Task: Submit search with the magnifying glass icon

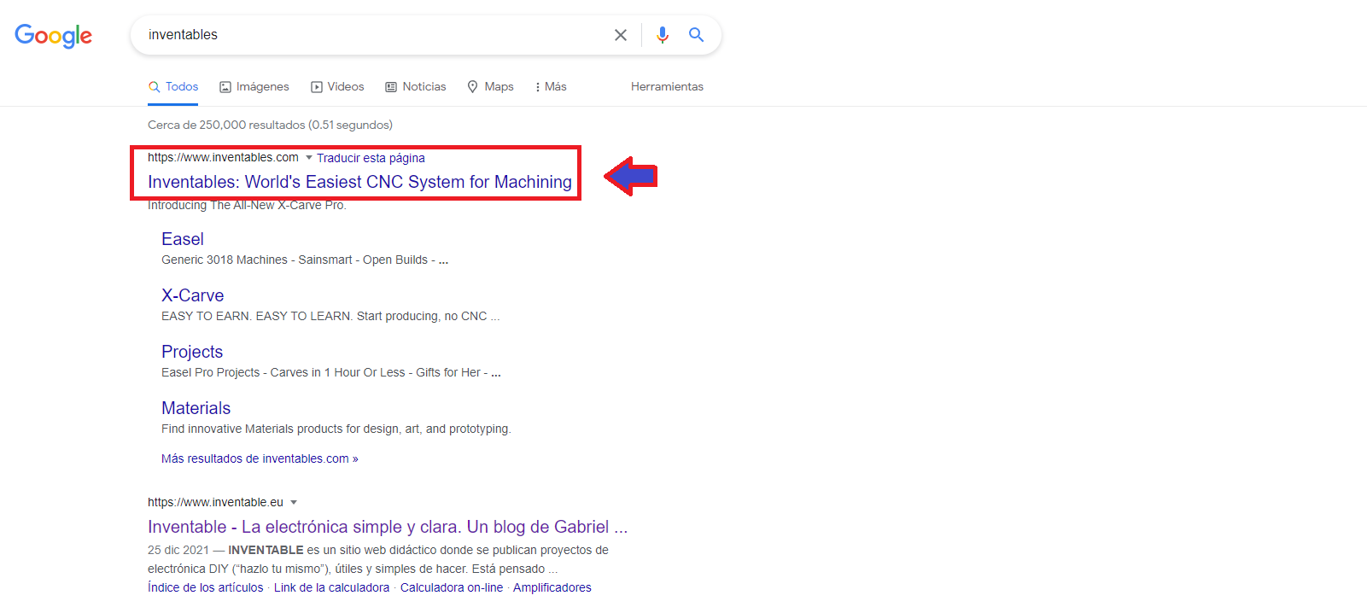Action: pos(697,35)
